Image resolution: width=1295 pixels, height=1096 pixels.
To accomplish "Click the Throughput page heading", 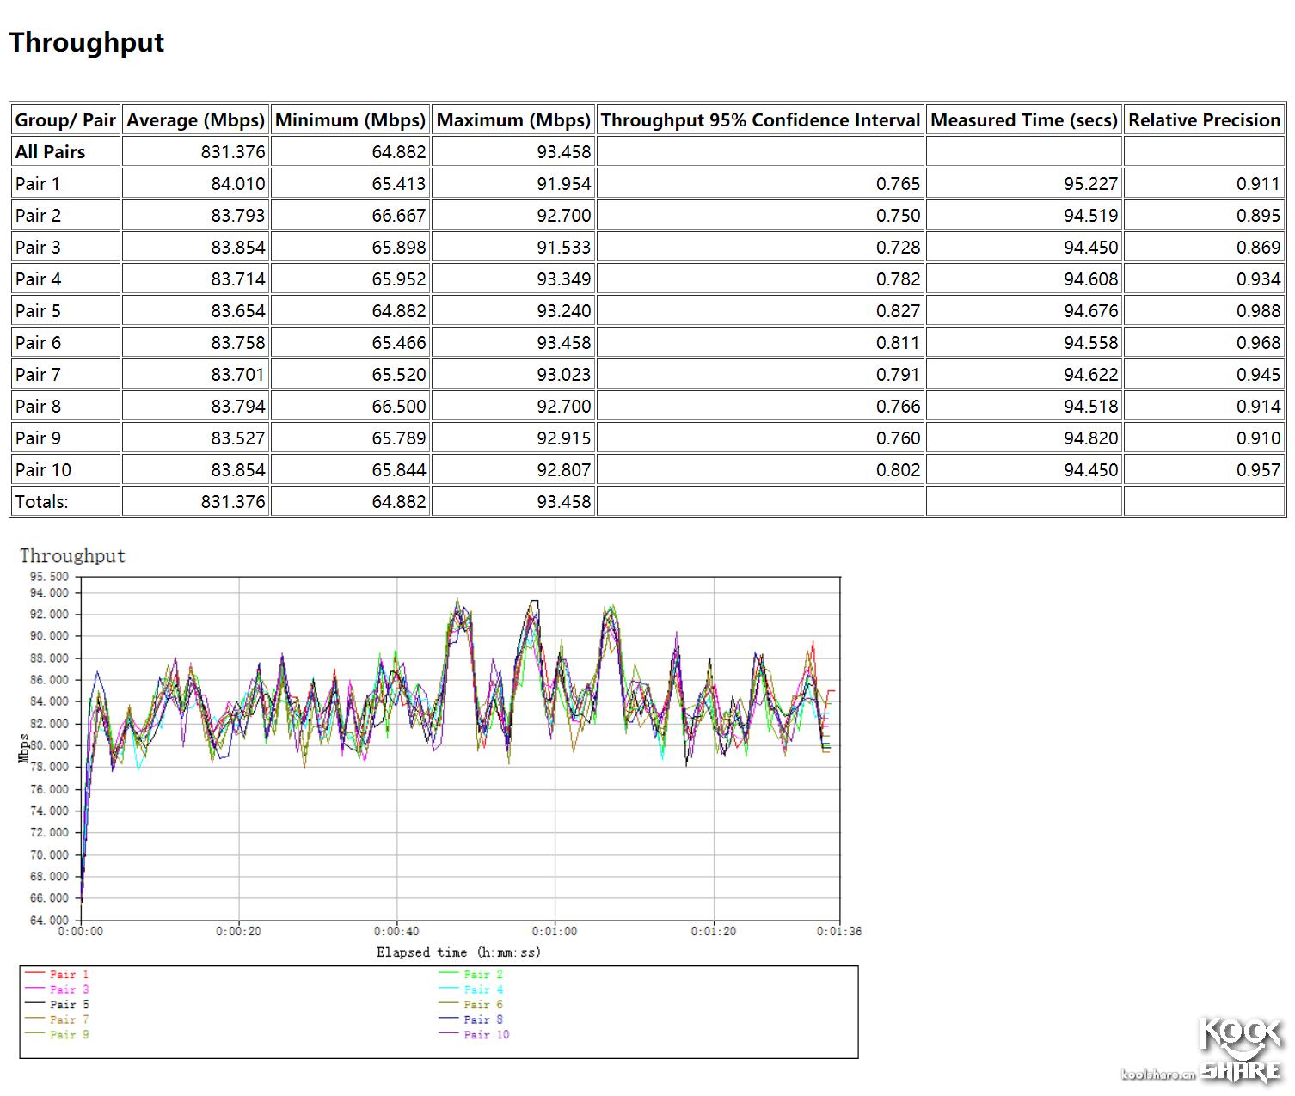I will pos(87,42).
